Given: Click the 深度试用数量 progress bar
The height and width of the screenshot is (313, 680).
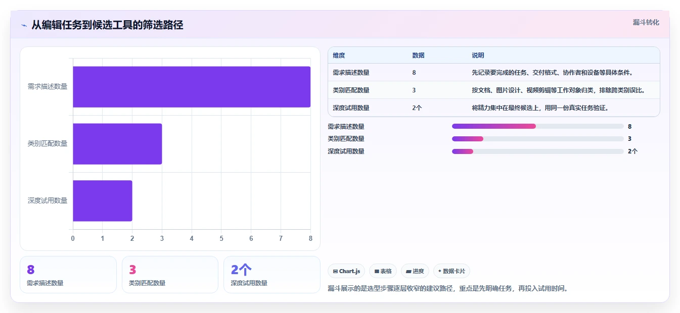Looking at the screenshot, I should click(538, 151).
